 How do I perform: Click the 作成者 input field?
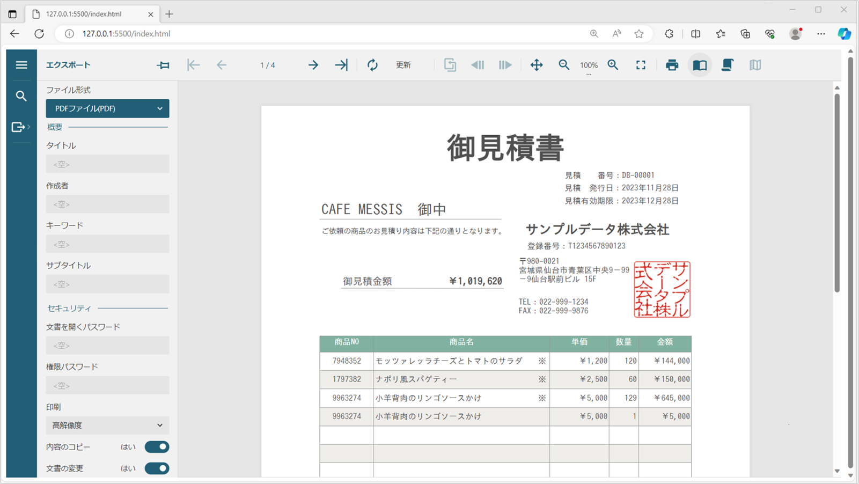(x=107, y=204)
